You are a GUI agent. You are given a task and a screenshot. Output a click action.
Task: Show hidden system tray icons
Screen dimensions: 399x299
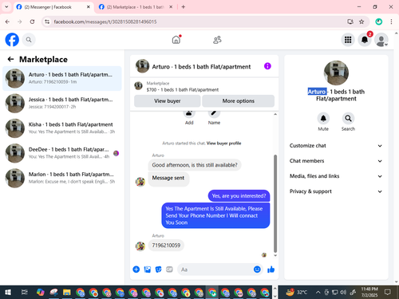point(318,293)
